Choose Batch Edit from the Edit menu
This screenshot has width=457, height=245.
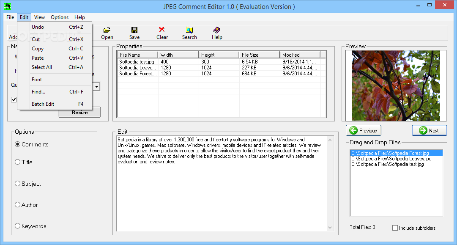(x=55, y=104)
